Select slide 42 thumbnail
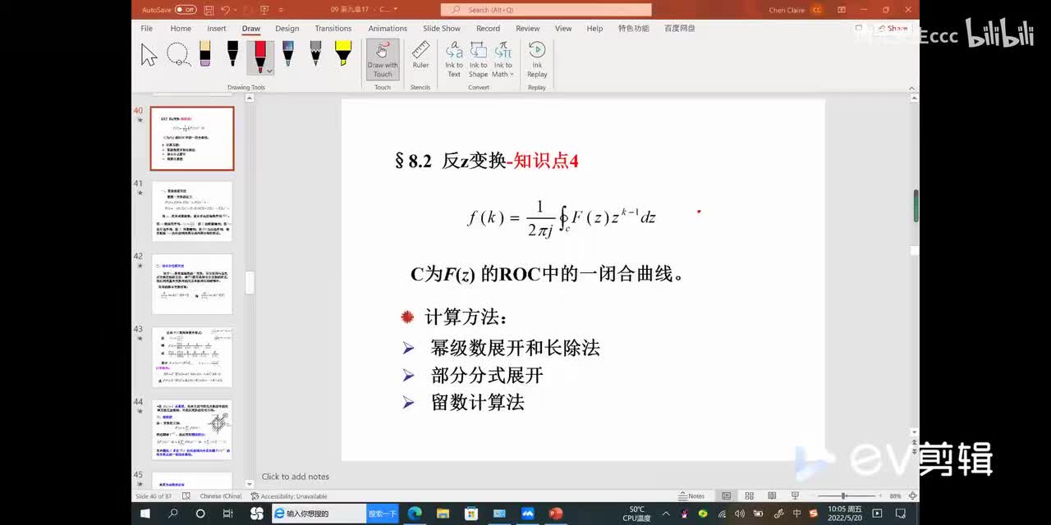1051x525 pixels. 192,284
